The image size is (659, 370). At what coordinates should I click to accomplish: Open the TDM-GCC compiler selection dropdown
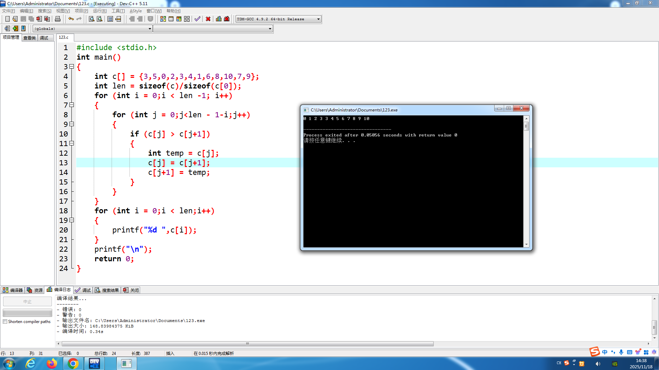(x=279, y=19)
